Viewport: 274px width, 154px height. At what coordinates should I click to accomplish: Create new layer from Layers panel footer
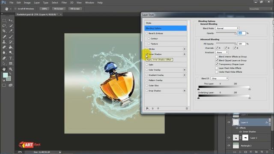(262, 152)
